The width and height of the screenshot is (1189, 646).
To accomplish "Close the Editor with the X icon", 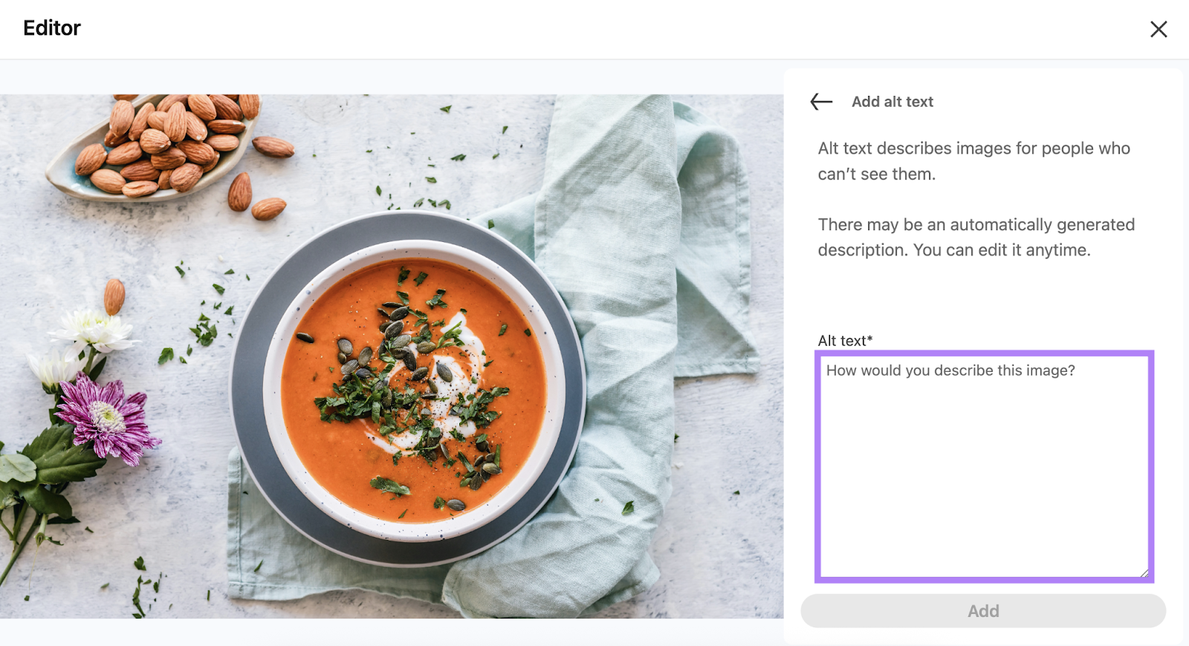I will coord(1159,29).
